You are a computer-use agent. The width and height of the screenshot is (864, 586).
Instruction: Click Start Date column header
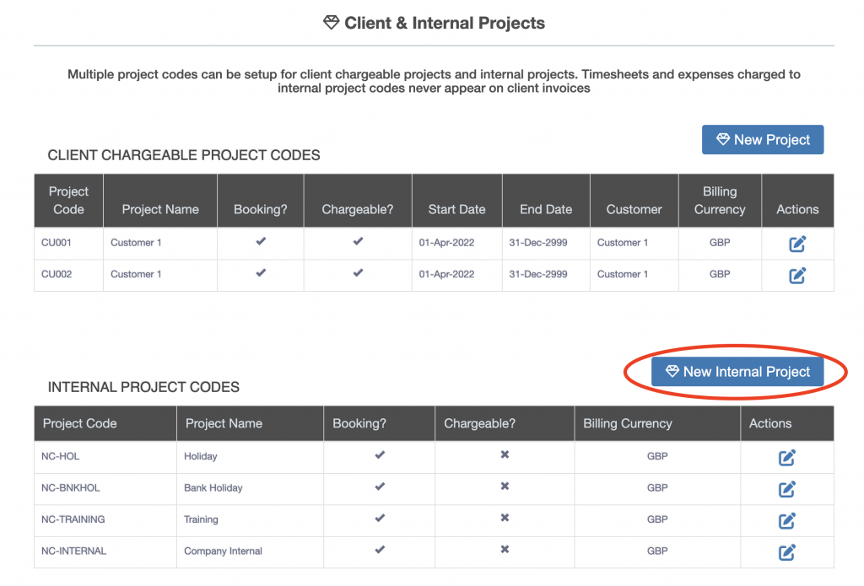pyautogui.click(x=456, y=209)
